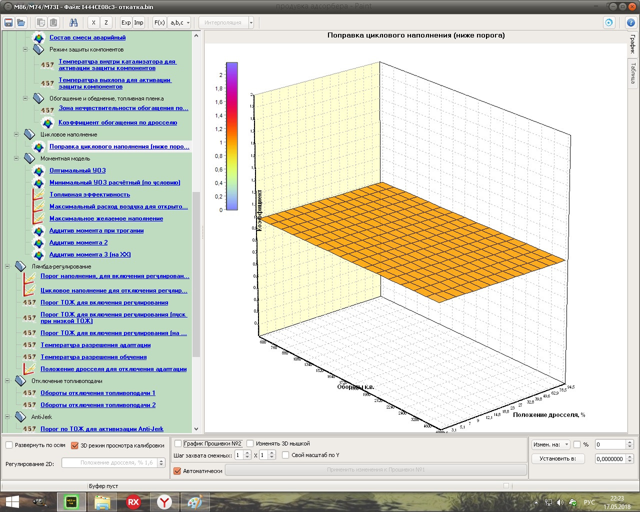This screenshot has height=512, width=640.
Task: Switch to the Таблица tab
Action: point(633,73)
